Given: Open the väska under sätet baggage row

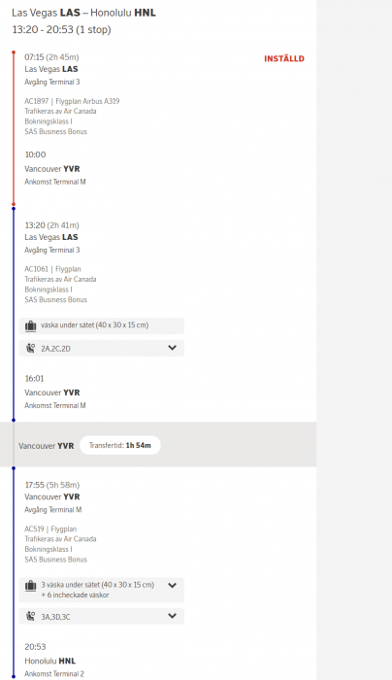Looking at the screenshot, I should [x=101, y=325].
